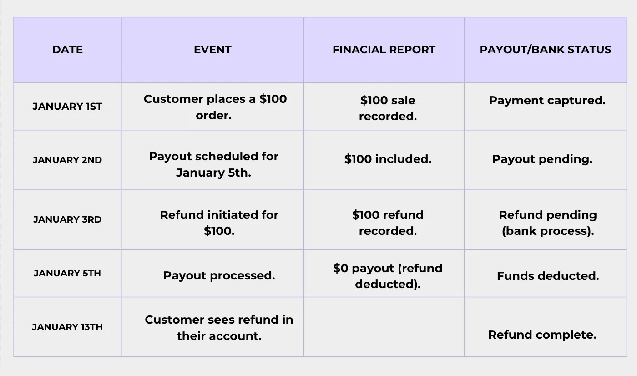637x376 pixels.
Task: Click the JANUARY 13TH date cell
Action: click(67, 327)
